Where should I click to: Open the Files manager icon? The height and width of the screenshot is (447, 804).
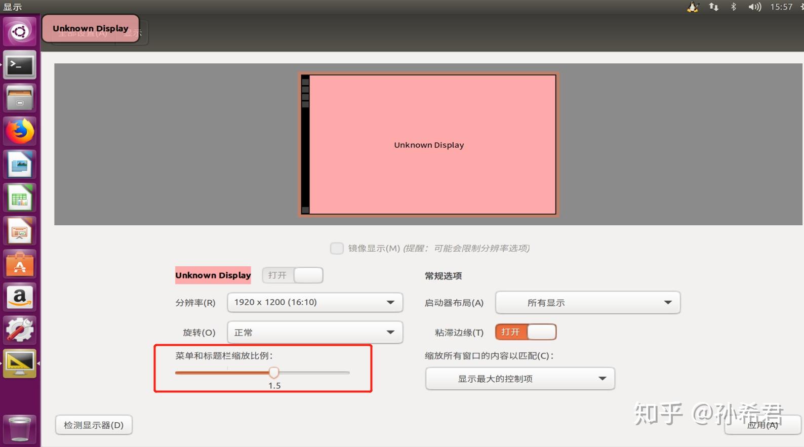[20, 98]
